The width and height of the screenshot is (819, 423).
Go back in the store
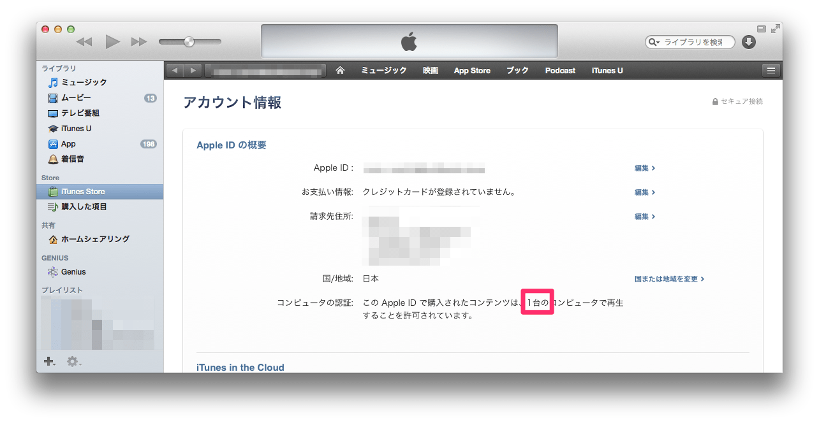click(x=175, y=70)
